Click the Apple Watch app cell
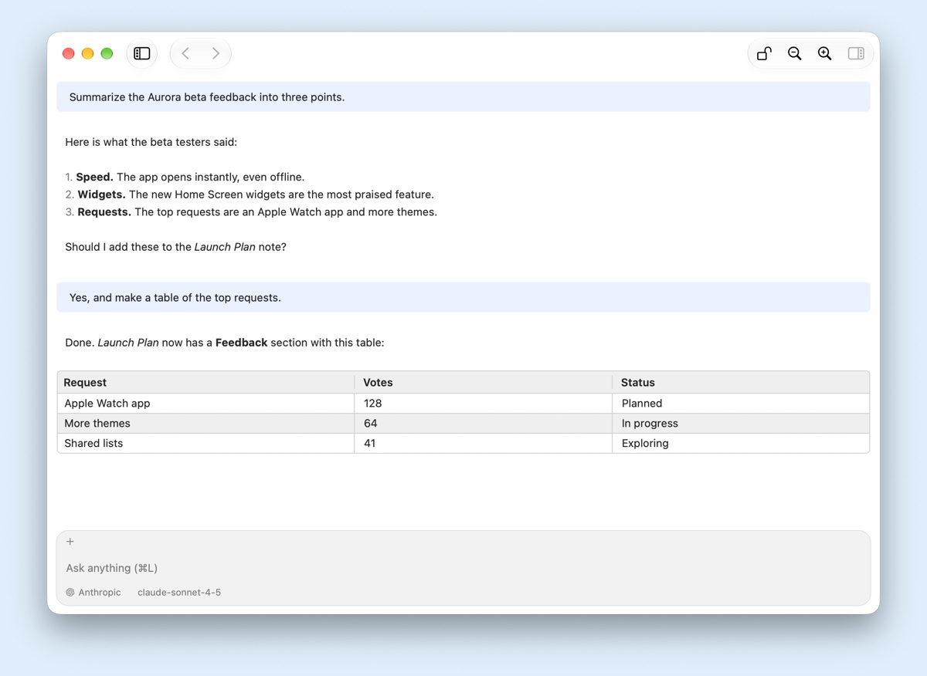Image resolution: width=927 pixels, height=676 pixels. coord(206,403)
